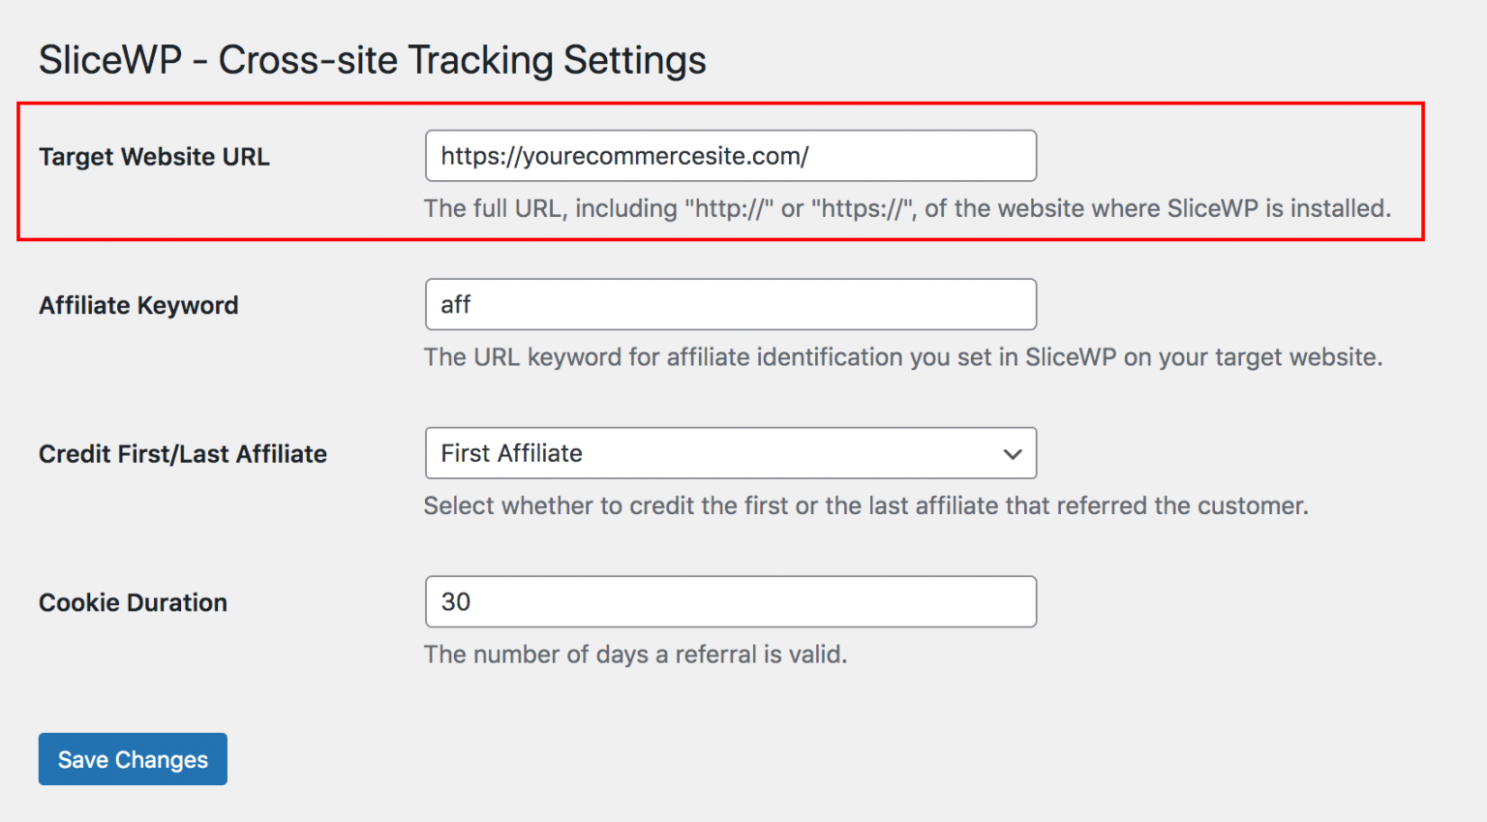
Task: Click the Cookie Duration label
Action: click(133, 603)
